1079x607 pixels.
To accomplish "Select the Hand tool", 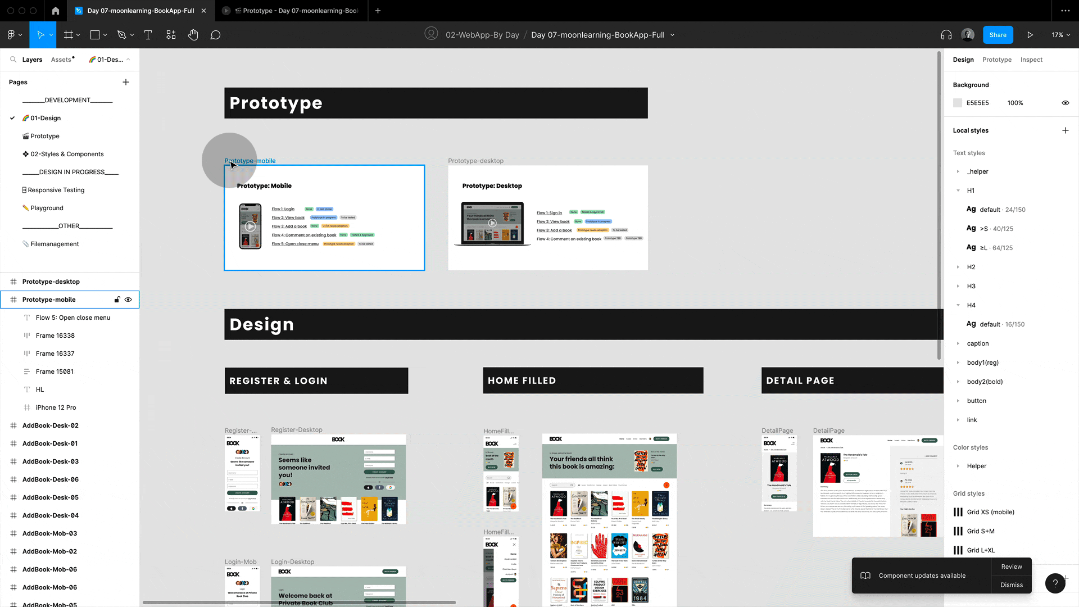I will pos(193,35).
